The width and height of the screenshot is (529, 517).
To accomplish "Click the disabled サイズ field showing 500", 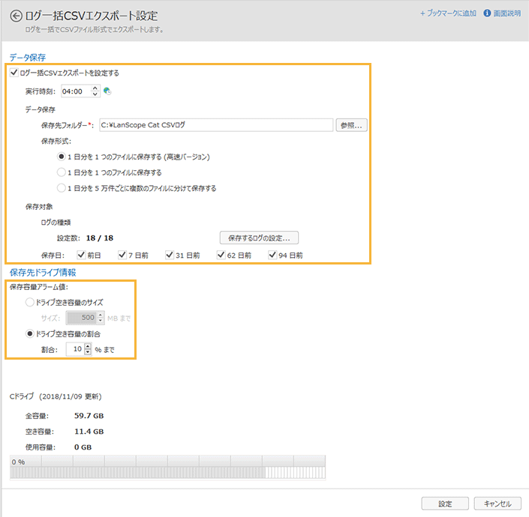I will pyautogui.click(x=81, y=318).
